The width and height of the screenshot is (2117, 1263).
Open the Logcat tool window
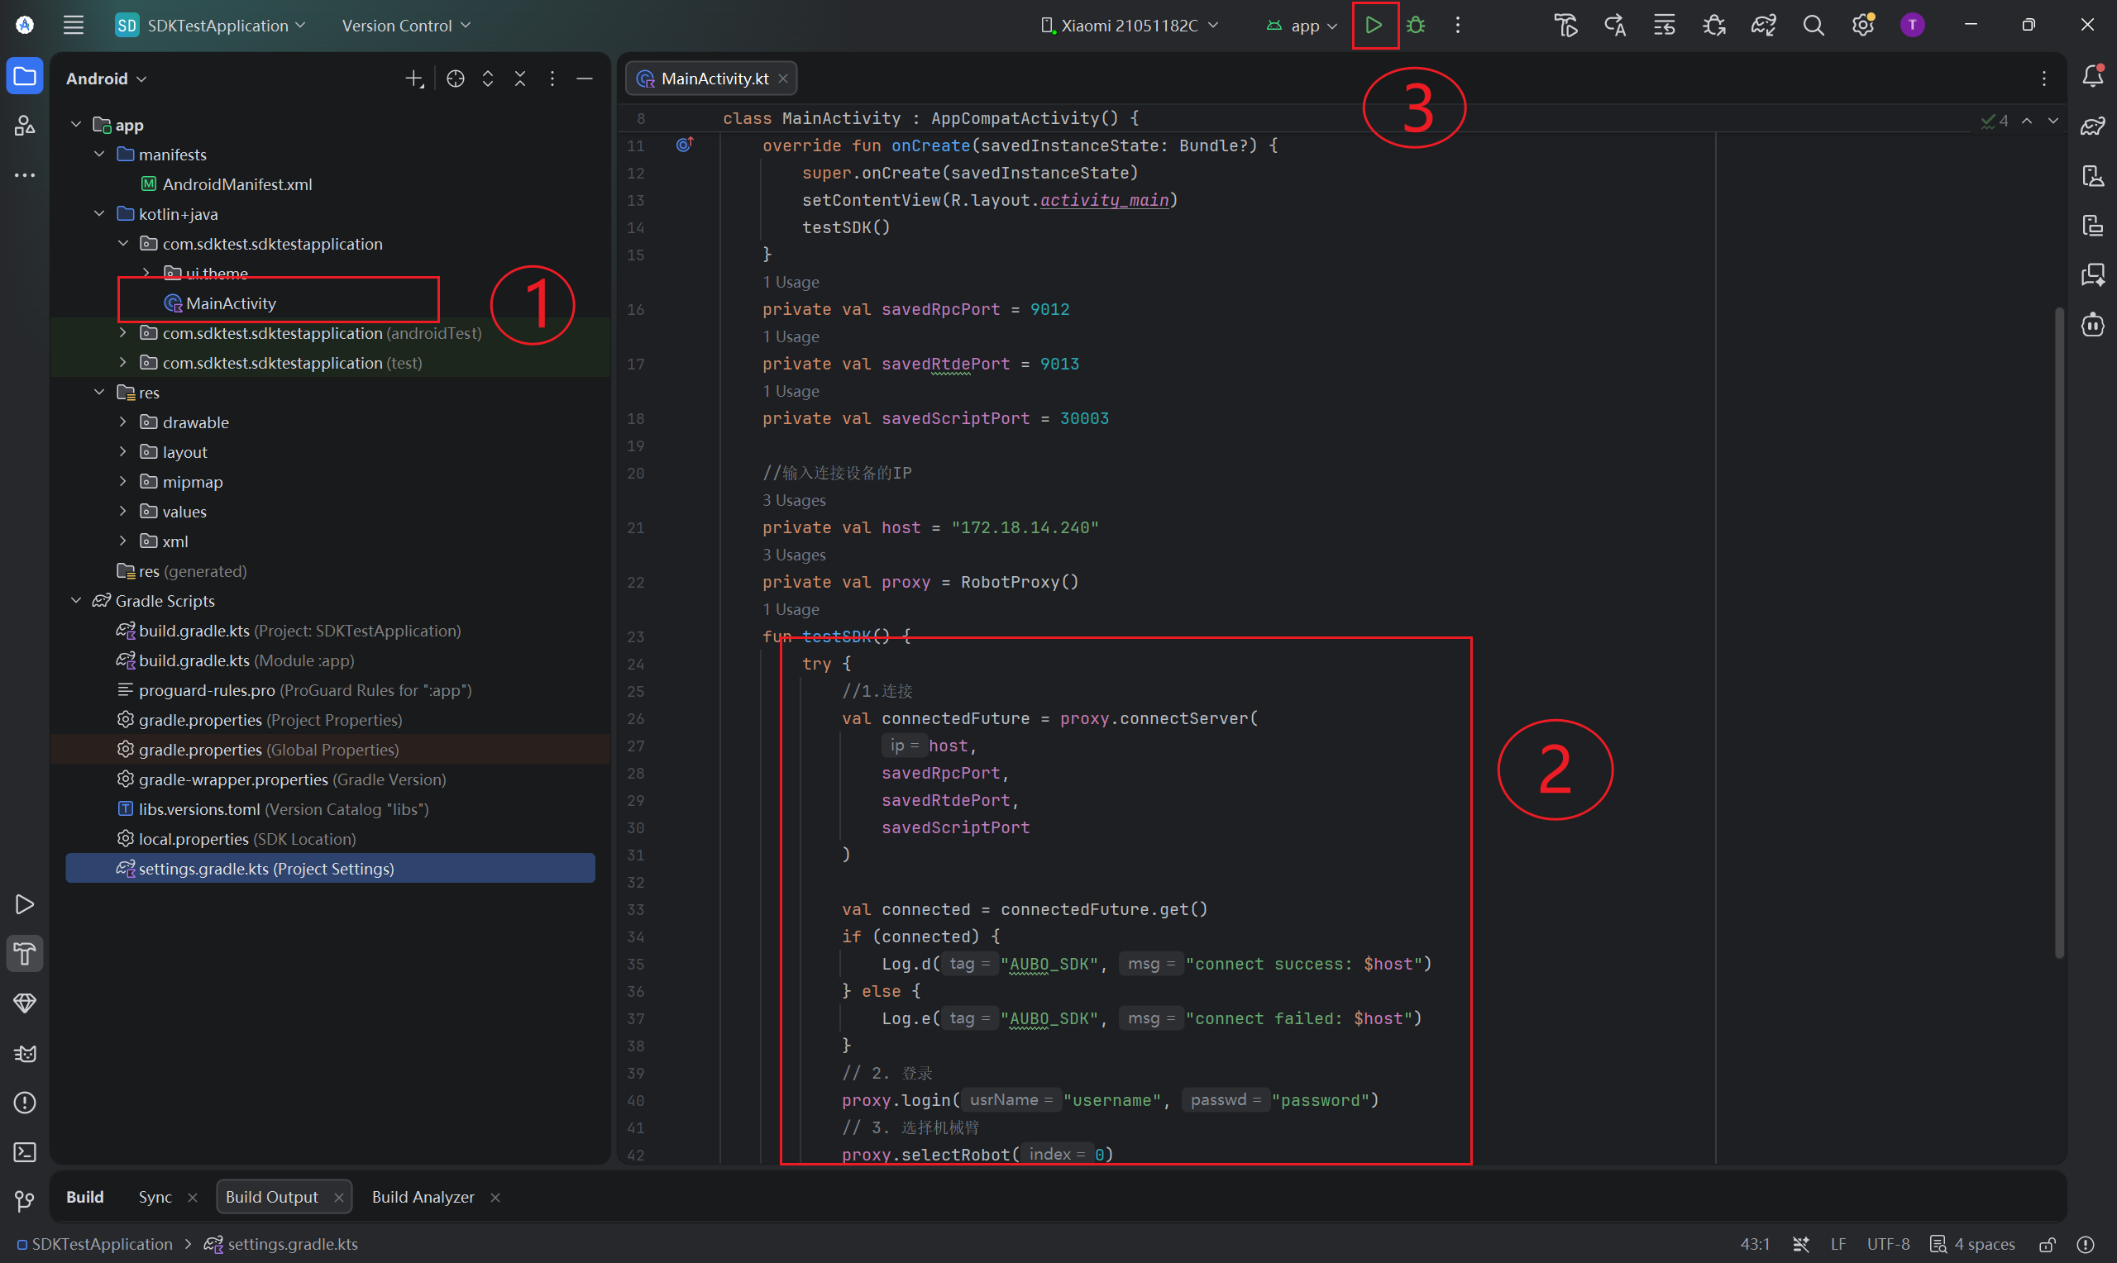[25, 1054]
